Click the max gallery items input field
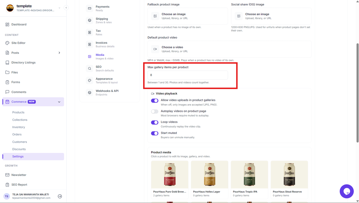The height and width of the screenshot is (203, 359). coord(188,75)
